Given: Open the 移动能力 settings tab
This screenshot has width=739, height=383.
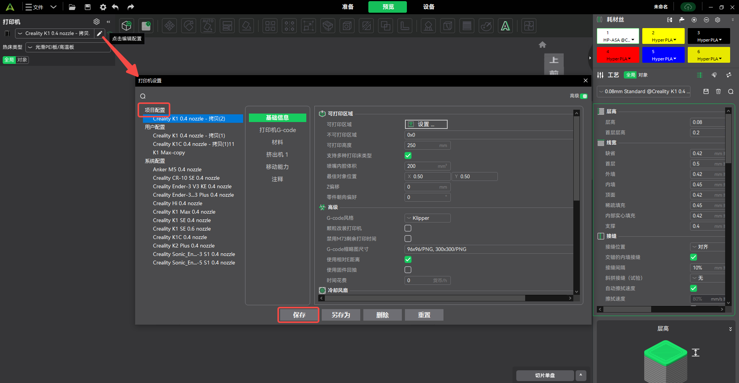Looking at the screenshot, I should tap(277, 167).
